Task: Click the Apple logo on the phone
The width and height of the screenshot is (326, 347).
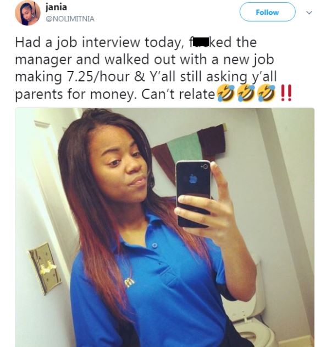Action: click(x=194, y=178)
